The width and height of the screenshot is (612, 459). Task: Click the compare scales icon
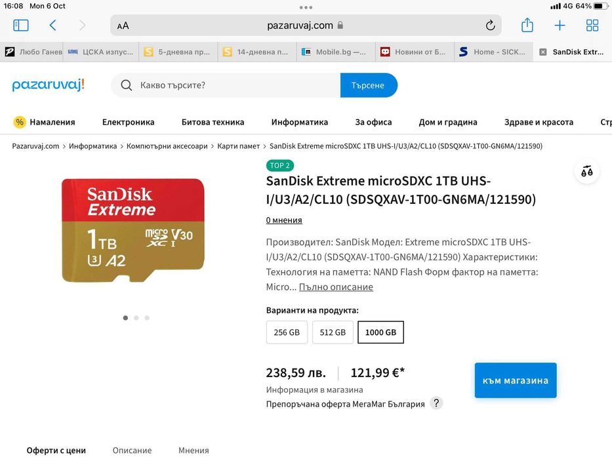point(586,171)
